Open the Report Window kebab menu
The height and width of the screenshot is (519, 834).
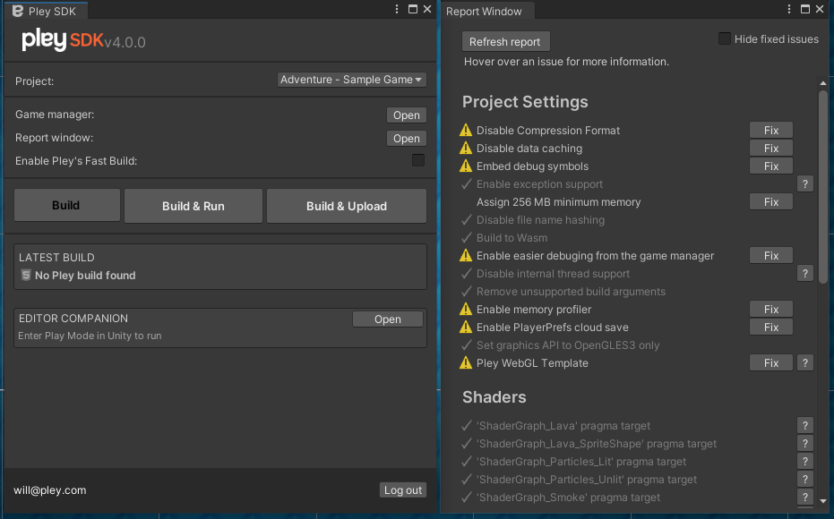(x=789, y=9)
